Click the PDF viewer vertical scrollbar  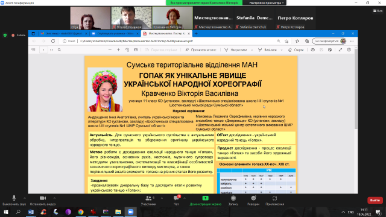(x=356, y=89)
